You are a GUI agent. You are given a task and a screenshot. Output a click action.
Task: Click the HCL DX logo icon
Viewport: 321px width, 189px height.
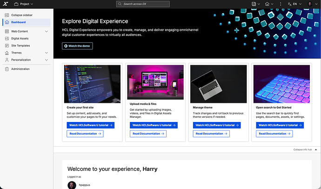(6, 4)
